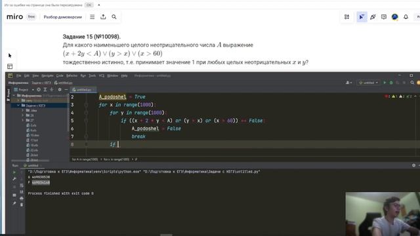Open the user account dropdown in PyCharm toolbar
This screenshot has width=420, height=236.
pos(348,83)
